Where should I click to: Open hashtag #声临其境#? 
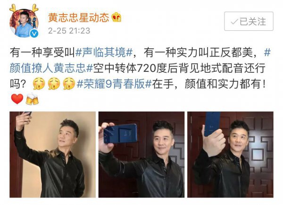(104, 52)
